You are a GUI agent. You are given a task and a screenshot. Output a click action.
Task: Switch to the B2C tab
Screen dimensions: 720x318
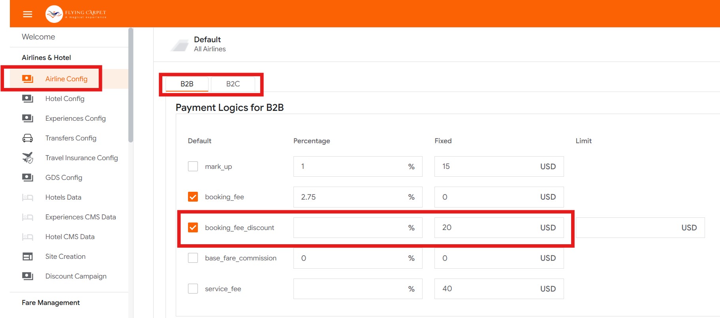click(233, 84)
